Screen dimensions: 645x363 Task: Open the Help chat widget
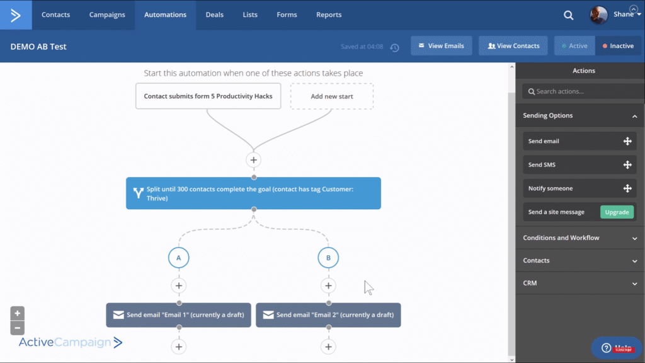click(x=615, y=347)
